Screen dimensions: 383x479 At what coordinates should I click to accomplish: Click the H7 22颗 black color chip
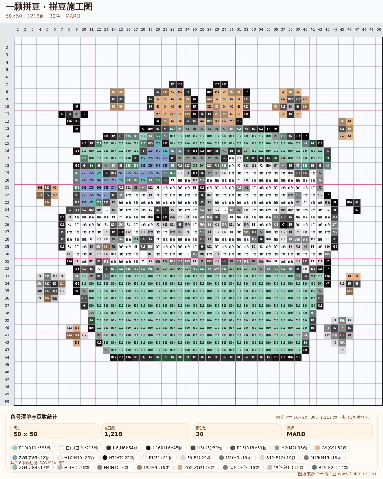coord(119,458)
